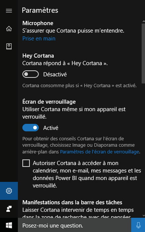Select the Microphone heading
Image resolution: width=145 pixels, height=232 pixels.
point(38,23)
